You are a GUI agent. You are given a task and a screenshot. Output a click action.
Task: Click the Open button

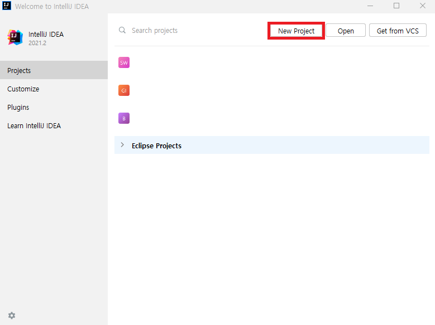coord(346,31)
